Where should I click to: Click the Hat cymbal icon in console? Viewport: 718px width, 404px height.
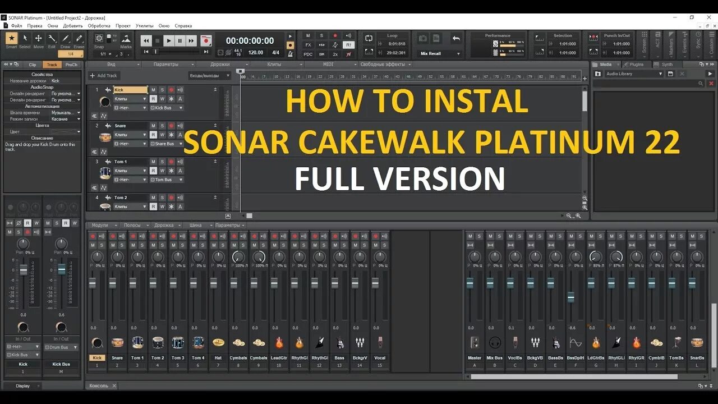[218, 342]
